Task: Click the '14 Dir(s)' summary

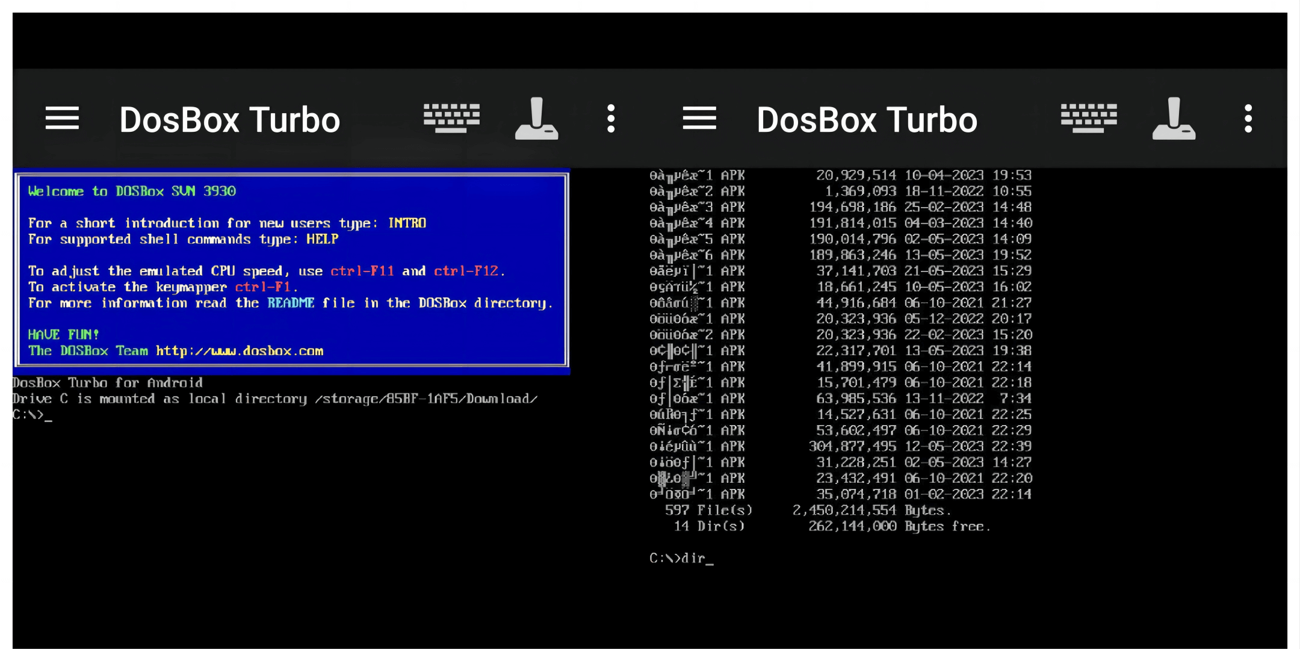Action: 709,526
